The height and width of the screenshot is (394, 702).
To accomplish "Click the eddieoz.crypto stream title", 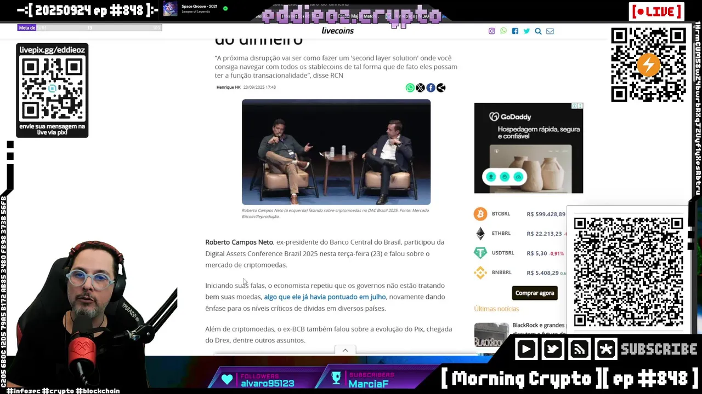I will coord(352,16).
